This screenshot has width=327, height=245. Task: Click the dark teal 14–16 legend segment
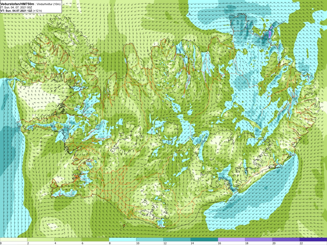[x=204, y=240]
